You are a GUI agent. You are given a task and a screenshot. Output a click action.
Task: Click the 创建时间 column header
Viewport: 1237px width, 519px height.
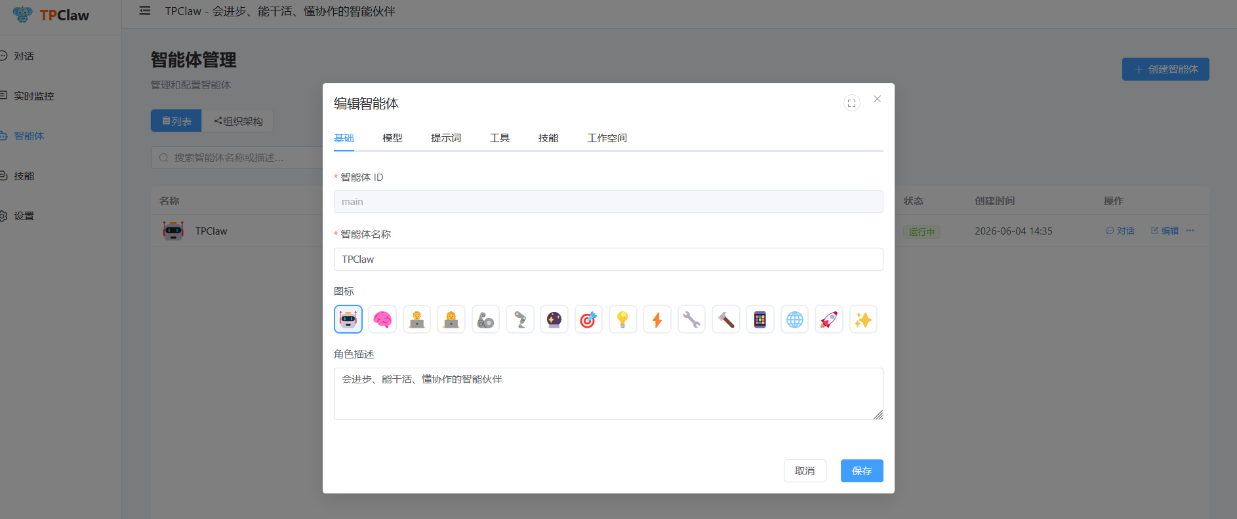pyautogui.click(x=994, y=201)
